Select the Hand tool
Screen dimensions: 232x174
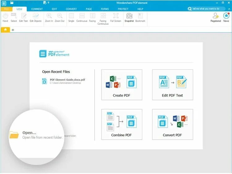[x=5, y=17]
